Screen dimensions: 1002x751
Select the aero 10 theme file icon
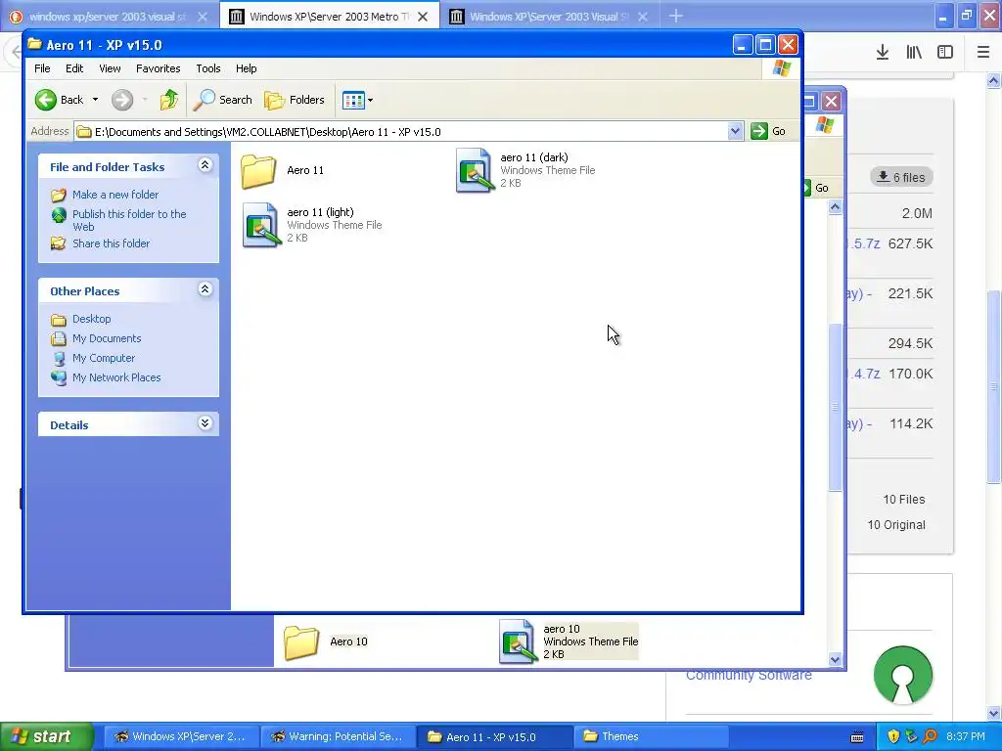[x=517, y=641]
